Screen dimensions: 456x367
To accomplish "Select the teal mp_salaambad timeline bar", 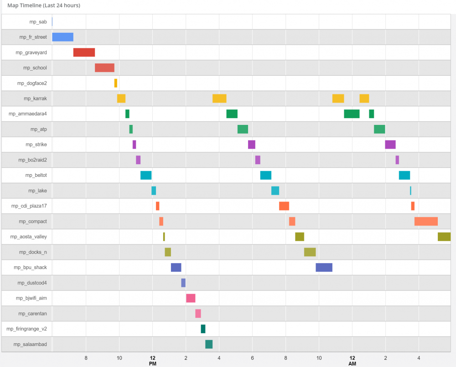I will click(209, 344).
